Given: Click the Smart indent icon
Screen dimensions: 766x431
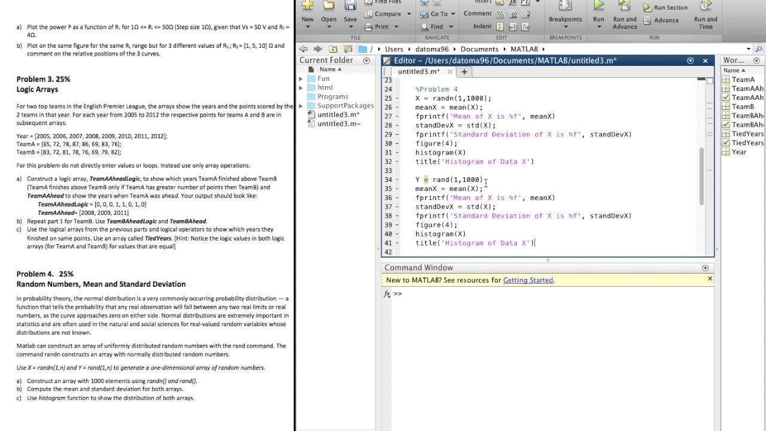Looking at the screenshot, I should pos(500,26).
